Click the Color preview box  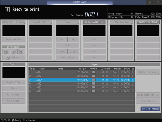pyautogui.click(x=13, y=73)
